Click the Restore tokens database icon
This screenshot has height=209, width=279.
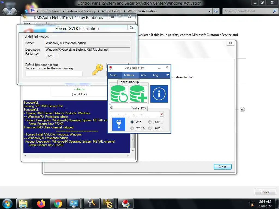pyautogui.click(x=119, y=94)
